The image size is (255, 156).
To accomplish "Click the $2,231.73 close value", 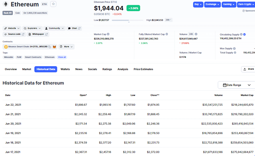I will coord(153,142).
